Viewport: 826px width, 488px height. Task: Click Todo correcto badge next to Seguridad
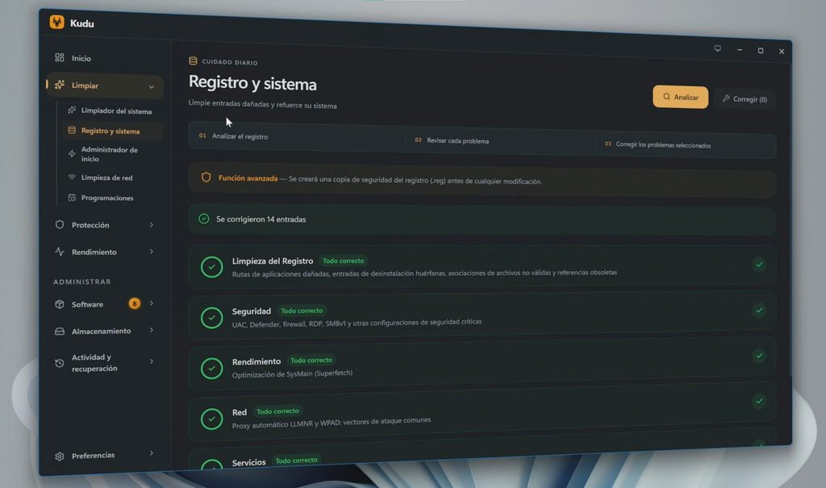[x=302, y=311]
